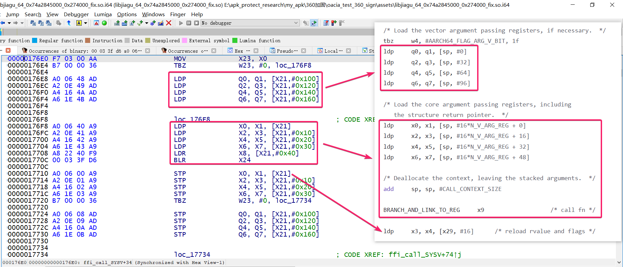Viewport: 623px width, 267px height.
Task: Open the Lumina menu
Action: point(103,14)
